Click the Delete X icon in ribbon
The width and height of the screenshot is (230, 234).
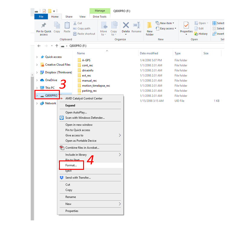click(x=126, y=25)
